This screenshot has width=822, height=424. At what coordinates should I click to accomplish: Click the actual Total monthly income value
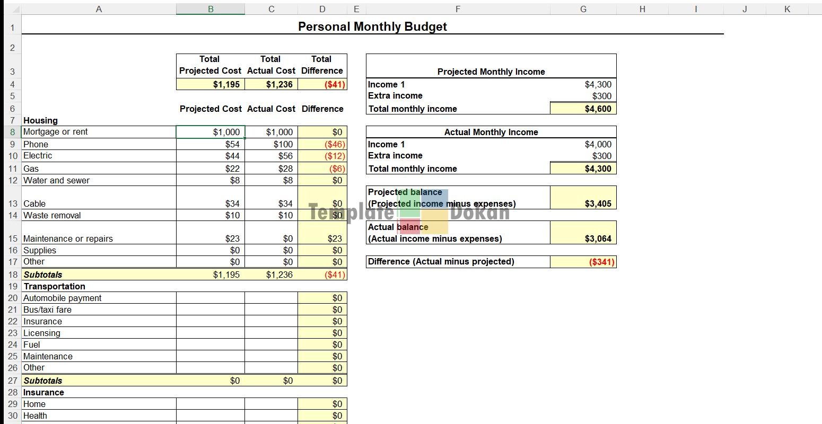click(x=583, y=169)
